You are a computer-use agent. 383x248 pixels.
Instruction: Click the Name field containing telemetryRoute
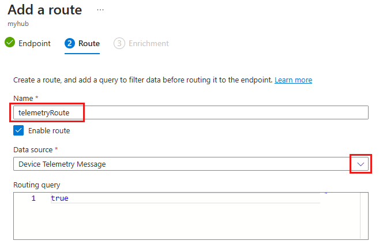190,112
